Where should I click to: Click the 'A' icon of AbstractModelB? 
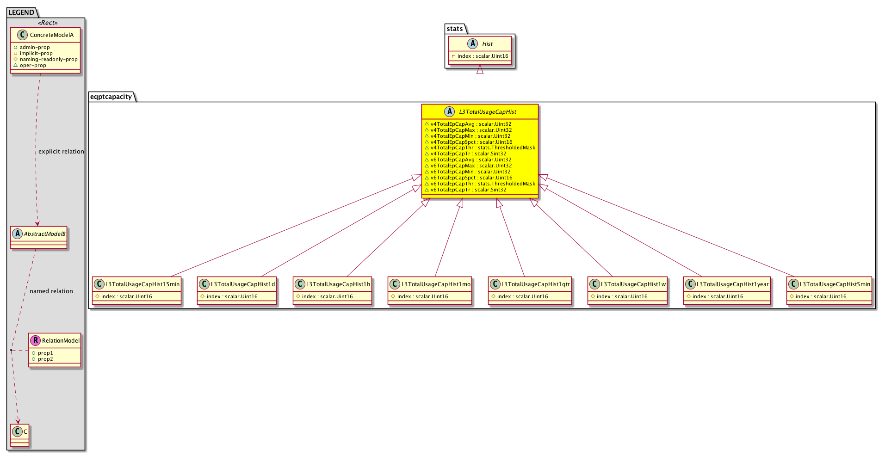tap(17, 234)
